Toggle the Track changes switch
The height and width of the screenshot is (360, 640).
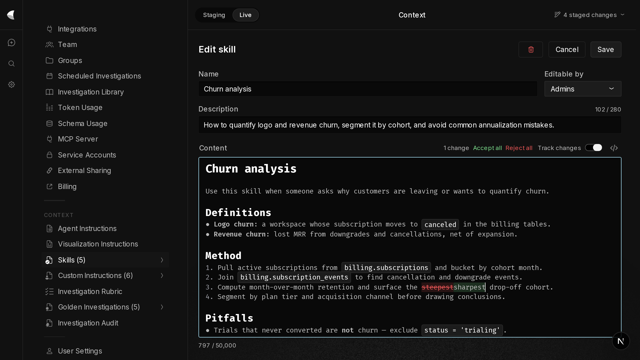click(593, 148)
